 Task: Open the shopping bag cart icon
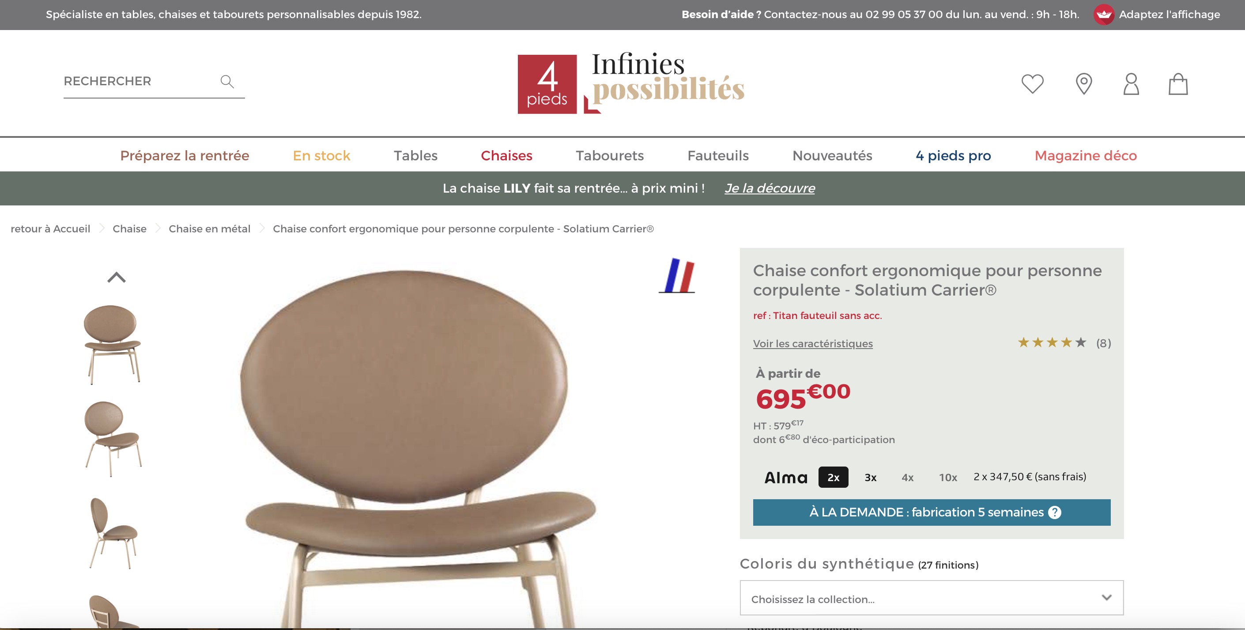pos(1178,83)
